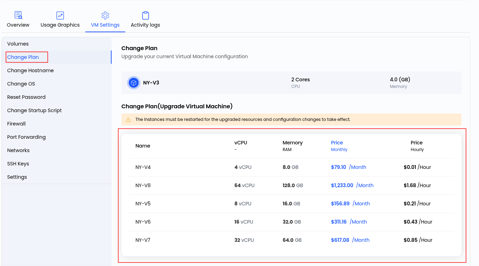Click the VM Settings gear icon
479x266 pixels.
[105, 15]
